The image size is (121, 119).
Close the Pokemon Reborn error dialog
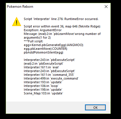[x=106, y=7]
